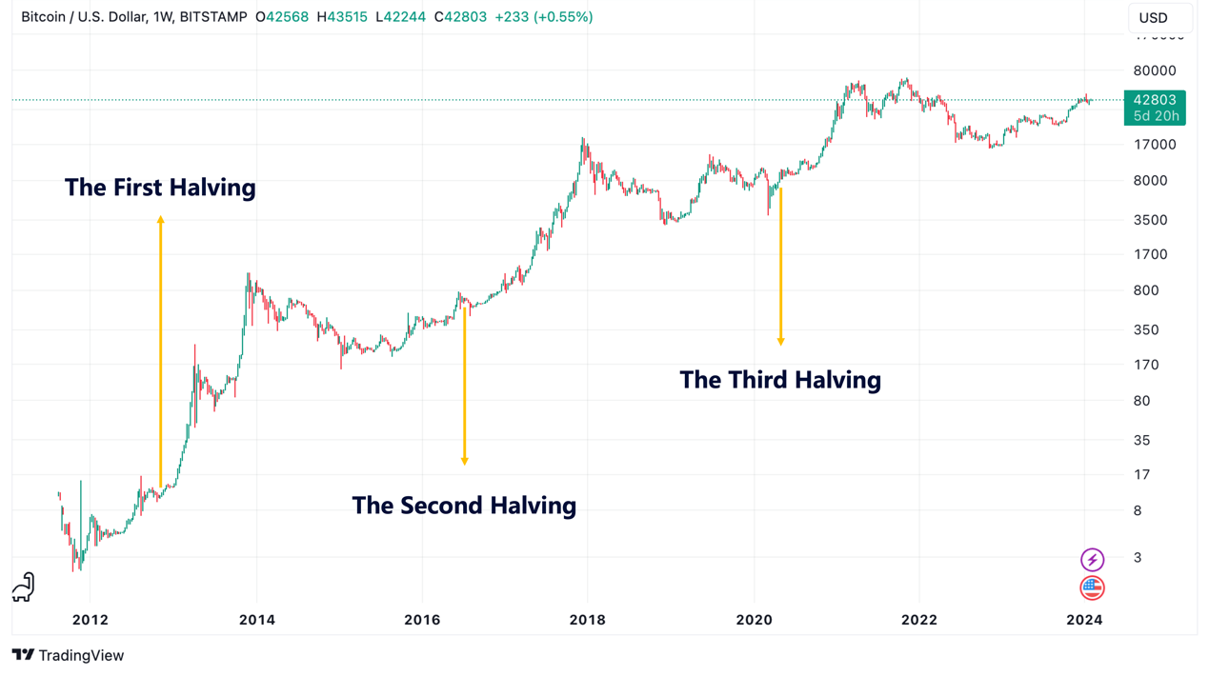The width and height of the screenshot is (1209, 676).
Task: Click the bar countdown timer showing 5d 20h
Action: tap(1153, 114)
